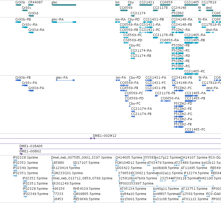Select the IP02352.5prime EST label

point(35,178)
